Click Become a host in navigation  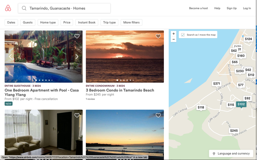pos(198,8)
